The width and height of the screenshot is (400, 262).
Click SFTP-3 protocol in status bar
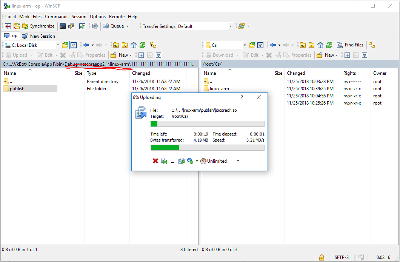pos(342,257)
